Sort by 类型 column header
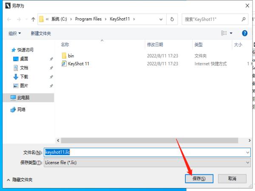255x191 pixels. pos(198,45)
